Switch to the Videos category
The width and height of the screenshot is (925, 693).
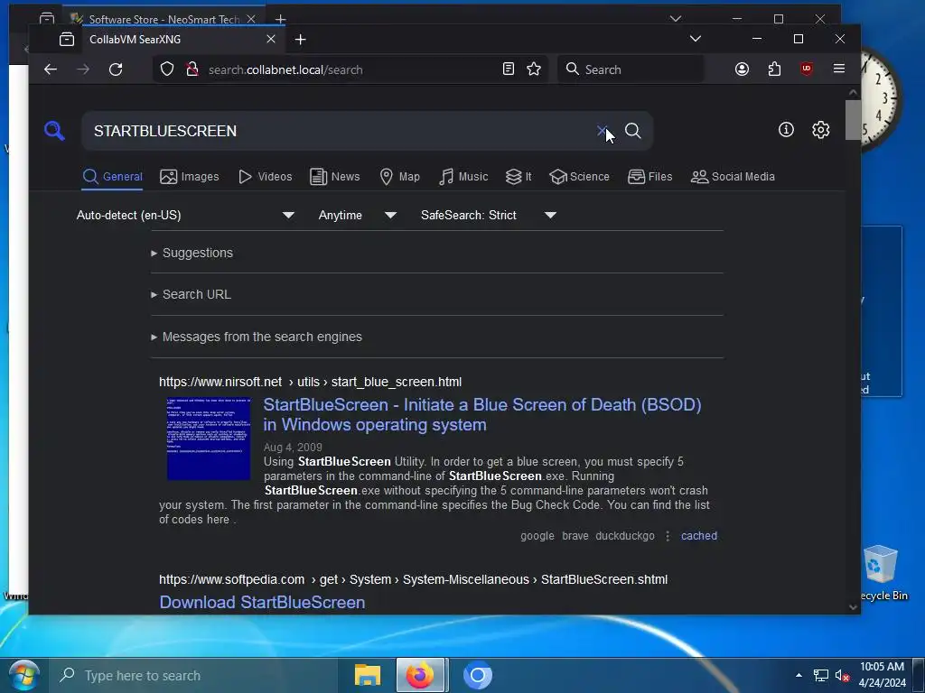pyautogui.click(x=266, y=177)
